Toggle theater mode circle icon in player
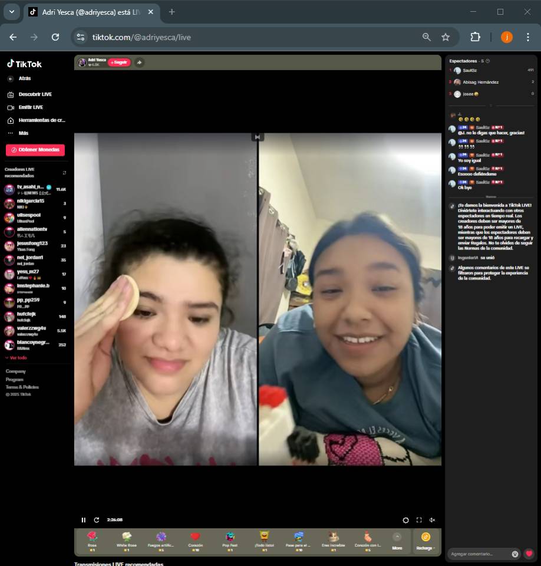The height and width of the screenshot is (566, 541). [x=405, y=520]
